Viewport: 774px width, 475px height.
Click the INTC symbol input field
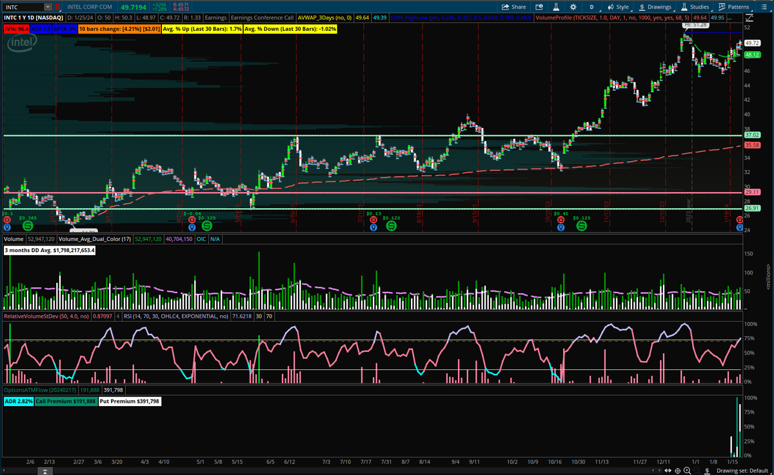click(22, 6)
